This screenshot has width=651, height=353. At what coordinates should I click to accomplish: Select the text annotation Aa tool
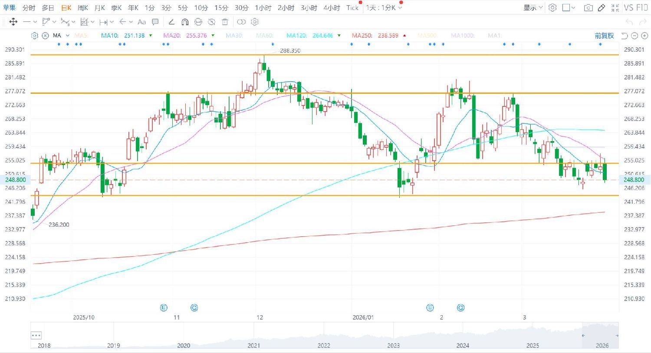coord(141,22)
